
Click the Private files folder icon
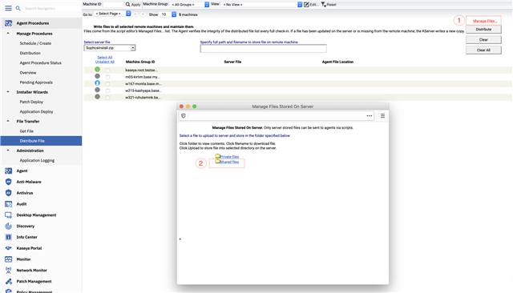coord(217,156)
